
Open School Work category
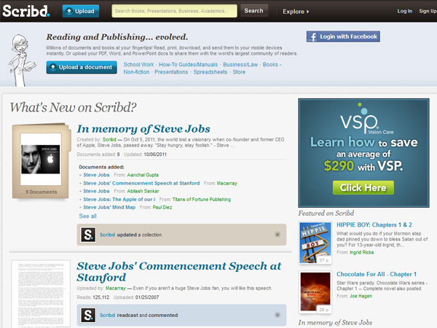(x=138, y=64)
